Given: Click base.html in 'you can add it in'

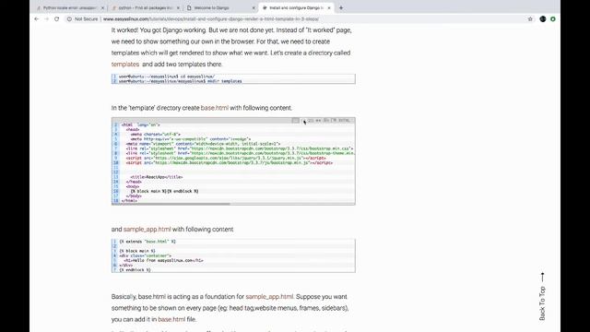Looking at the screenshot, I should tap(171, 319).
